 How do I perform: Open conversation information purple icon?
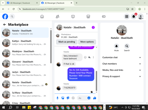click(93, 27)
